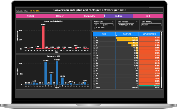Screen dimensions: 177x109
Task: Expand the ru row in GEO table
Action: [x=94, y=81]
